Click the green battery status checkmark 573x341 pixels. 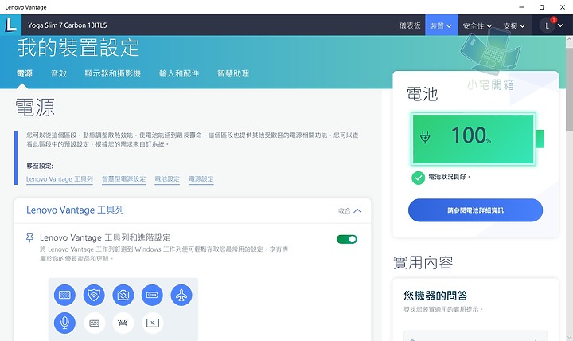pyautogui.click(x=418, y=178)
